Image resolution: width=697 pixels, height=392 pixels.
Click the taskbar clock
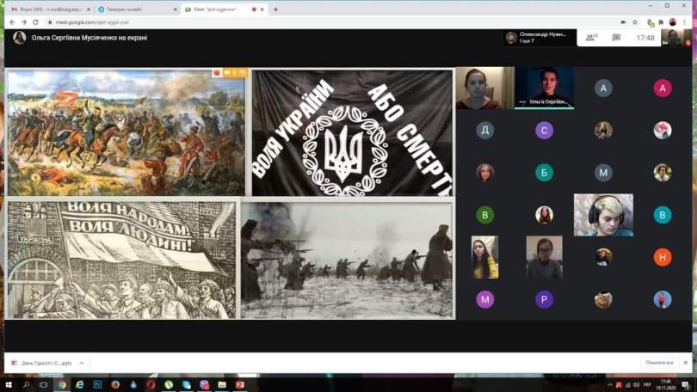665,385
